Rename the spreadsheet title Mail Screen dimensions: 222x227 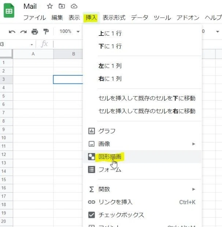(30, 7)
